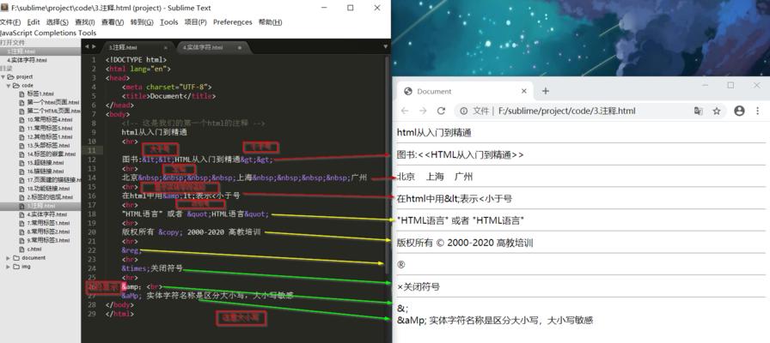This screenshot has height=343, width=770.
Task: Open Chrome three-dot menu
Action: 758,111
